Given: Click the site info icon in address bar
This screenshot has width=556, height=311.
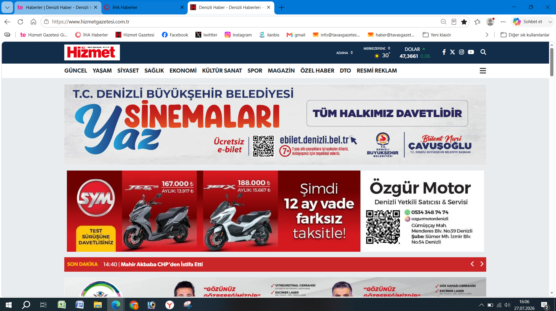Looking at the screenshot, I should [x=46, y=22].
